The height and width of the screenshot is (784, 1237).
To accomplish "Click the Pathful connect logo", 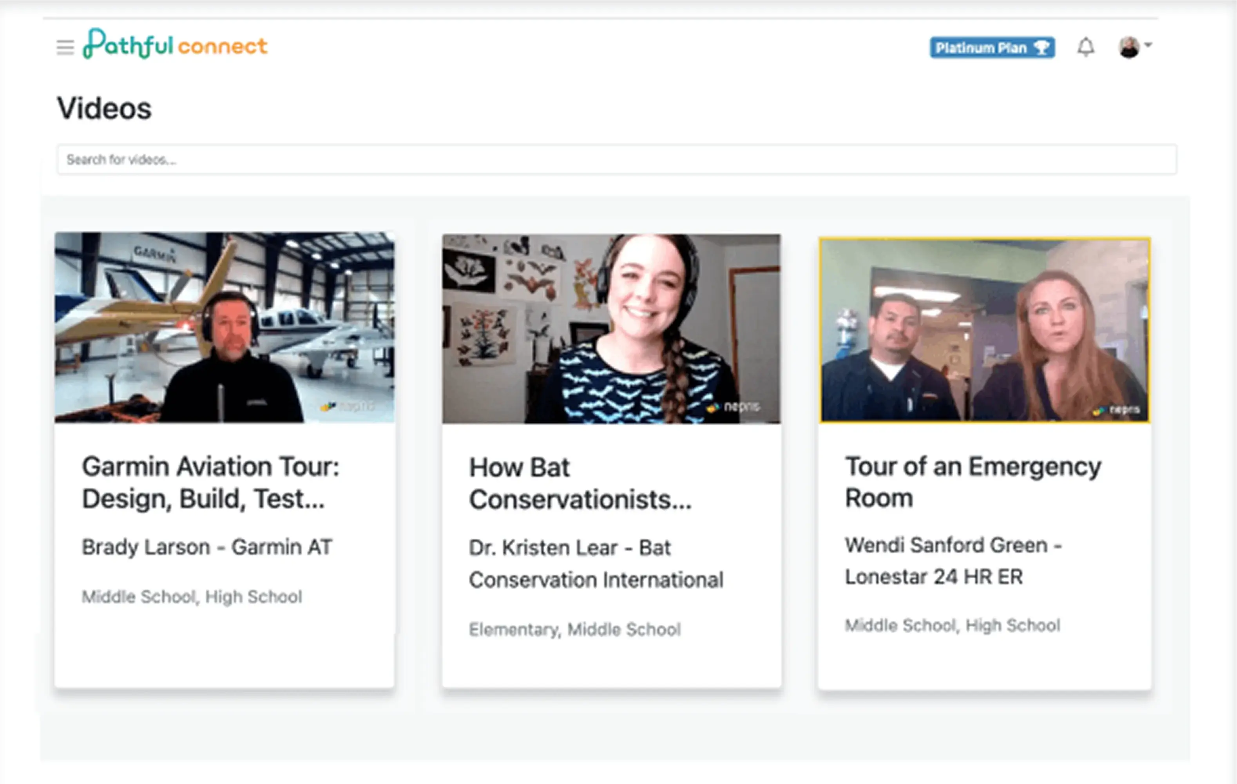I will [175, 44].
